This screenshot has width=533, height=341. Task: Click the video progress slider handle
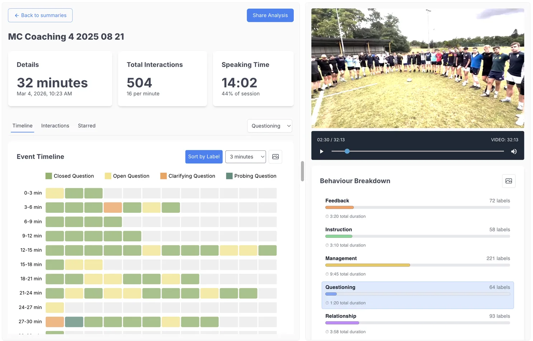(x=347, y=151)
